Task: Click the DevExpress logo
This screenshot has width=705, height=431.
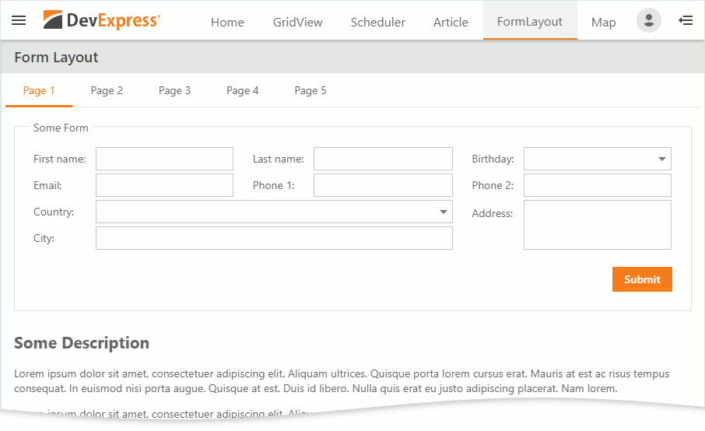Action: 102,20
